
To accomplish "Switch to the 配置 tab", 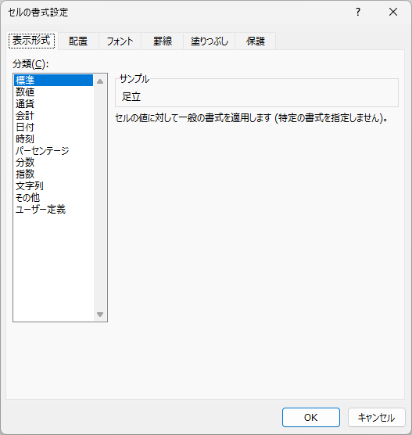I will (x=78, y=41).
